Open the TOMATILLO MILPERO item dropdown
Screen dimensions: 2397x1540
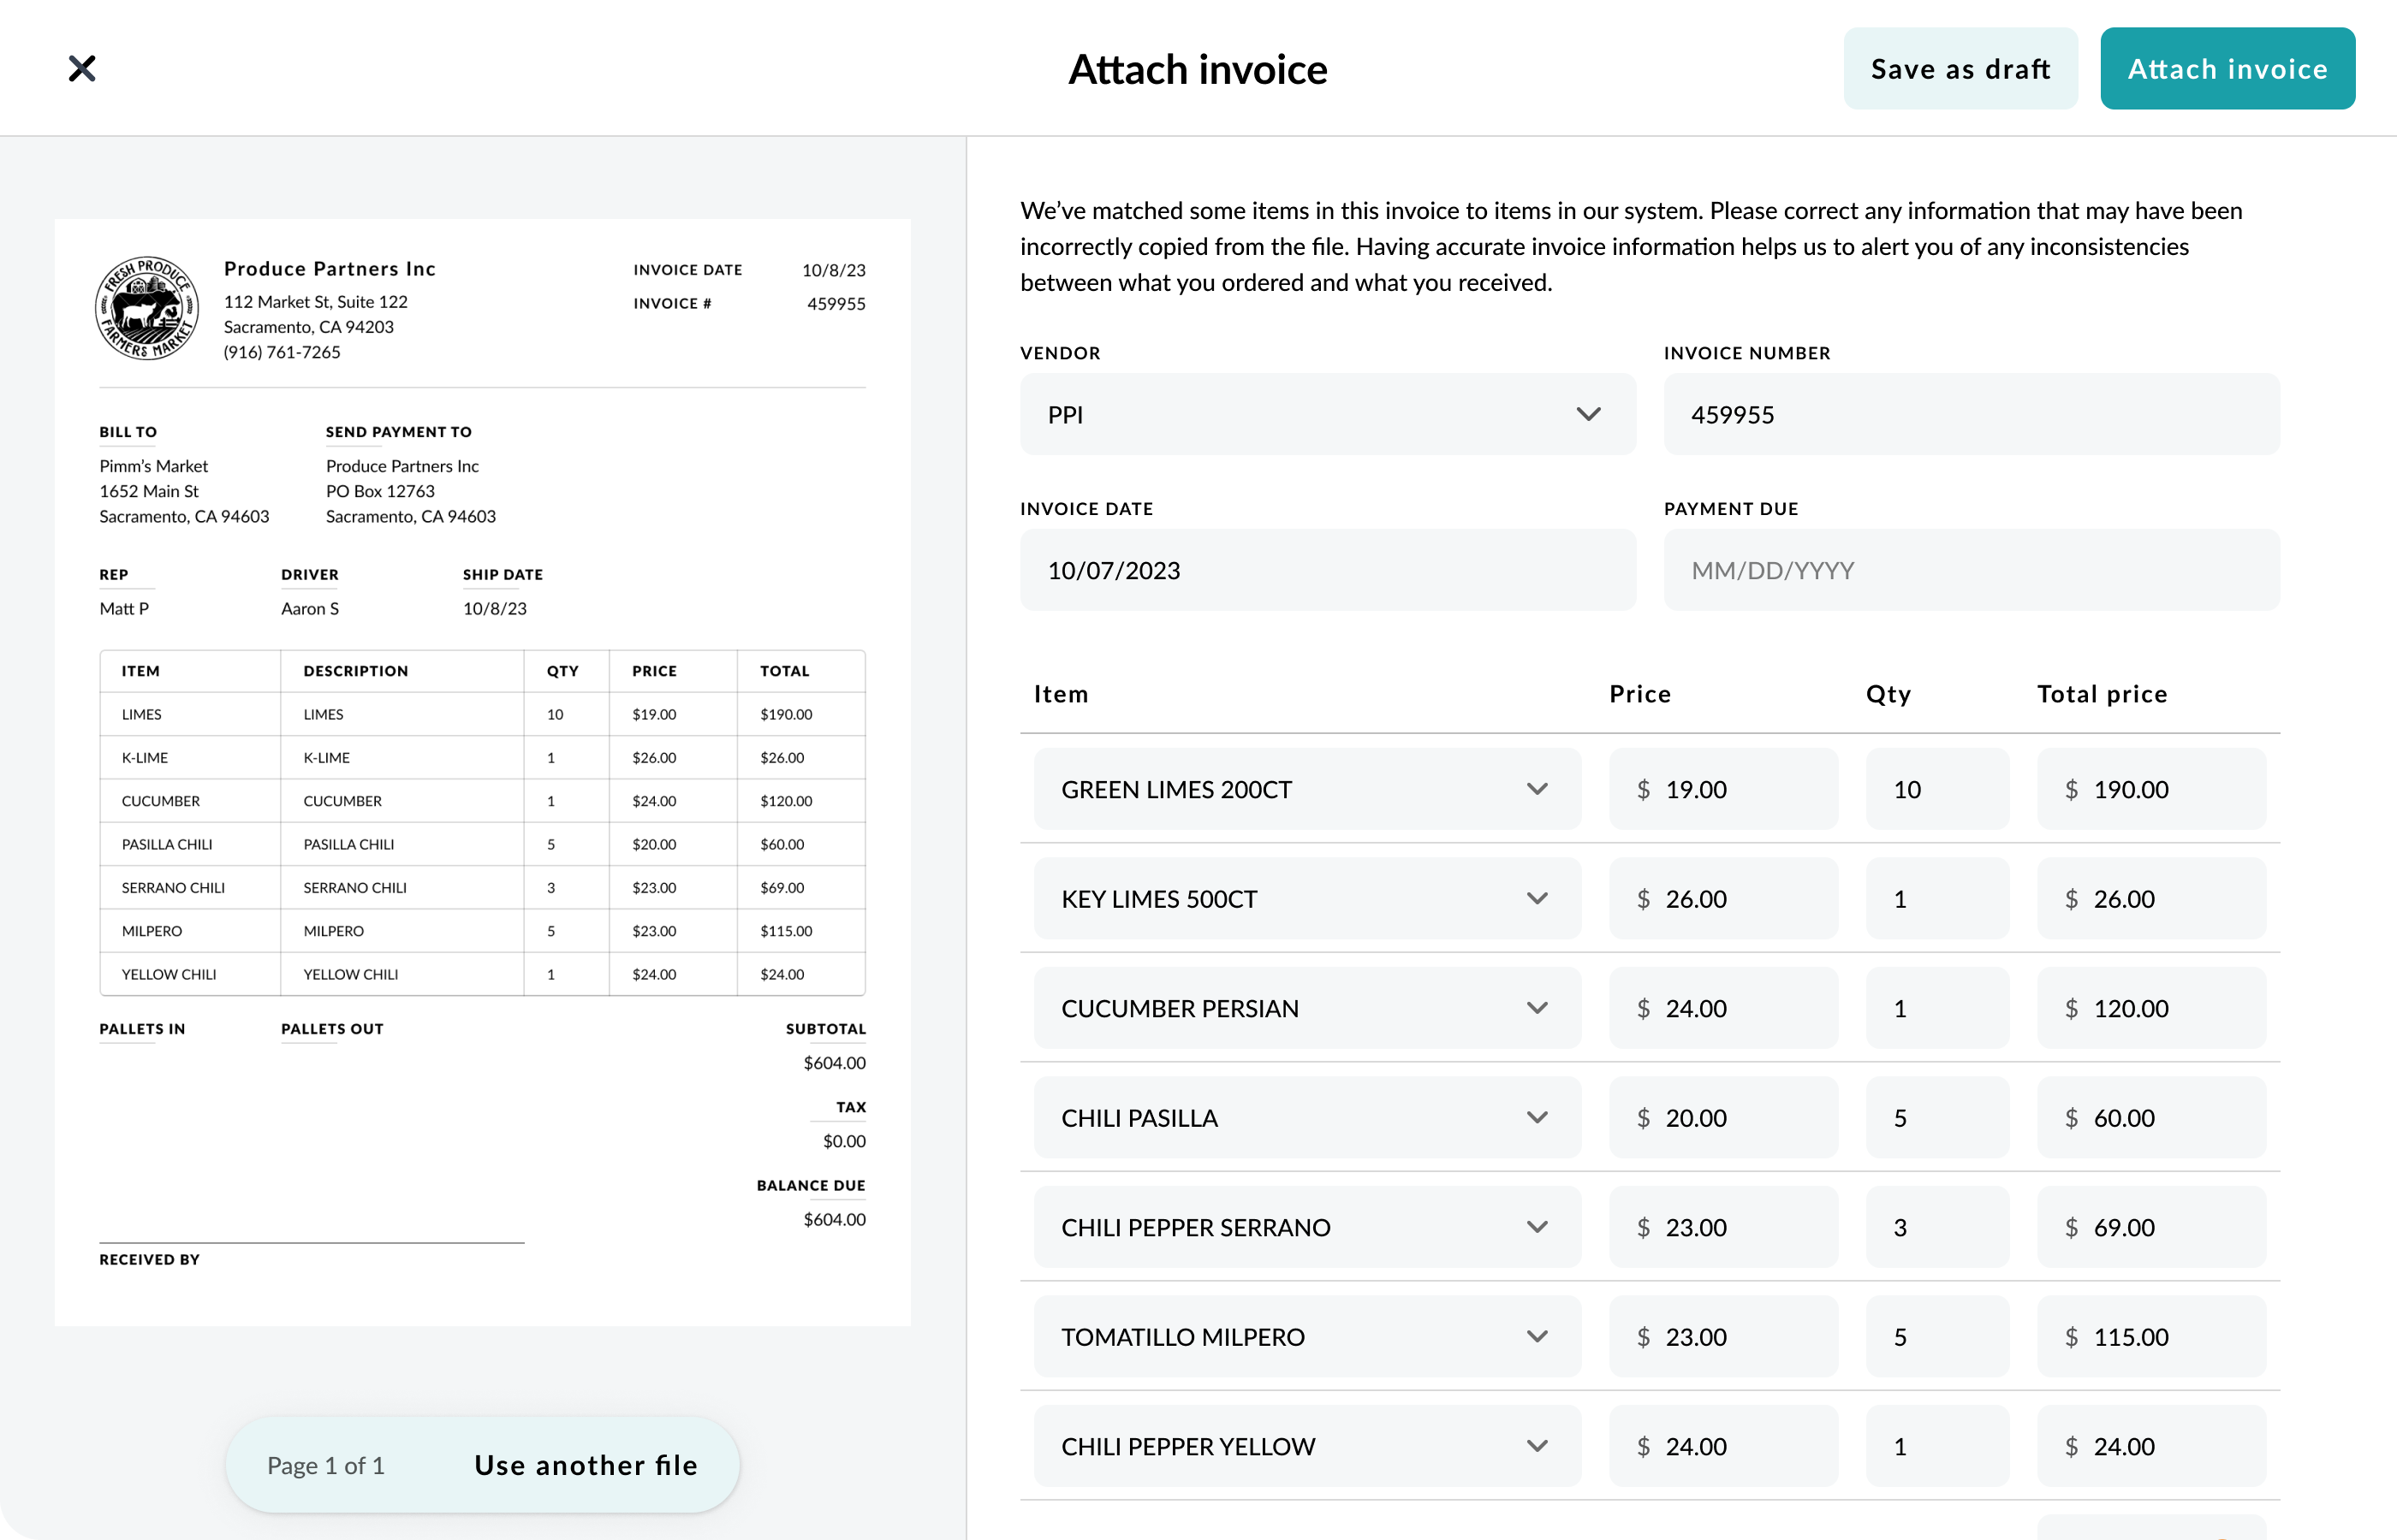point(1538,1336)
